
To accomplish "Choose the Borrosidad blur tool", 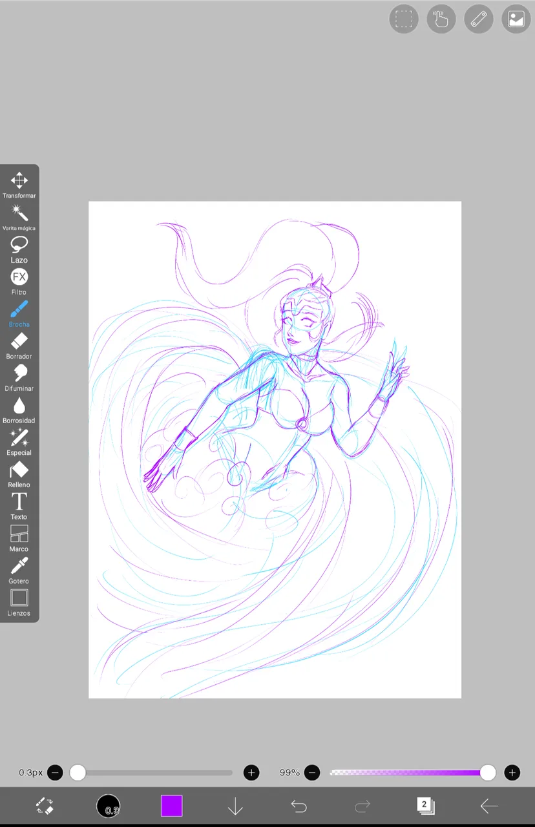I will point(19,410).
